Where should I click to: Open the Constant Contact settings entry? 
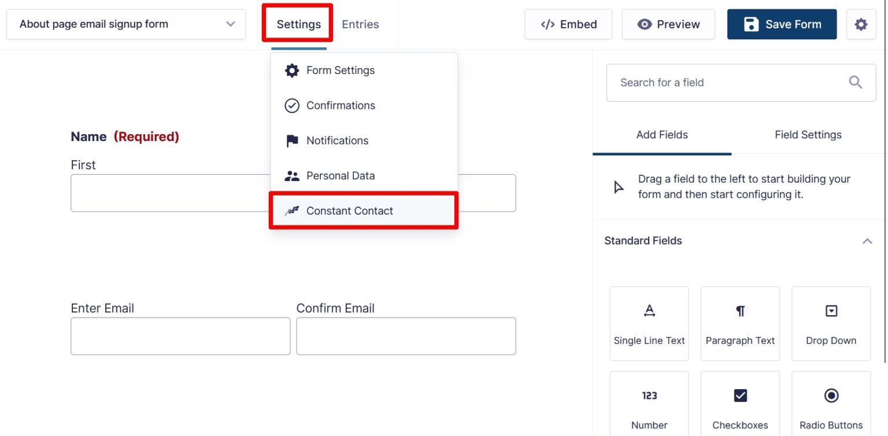coord(349,210)
